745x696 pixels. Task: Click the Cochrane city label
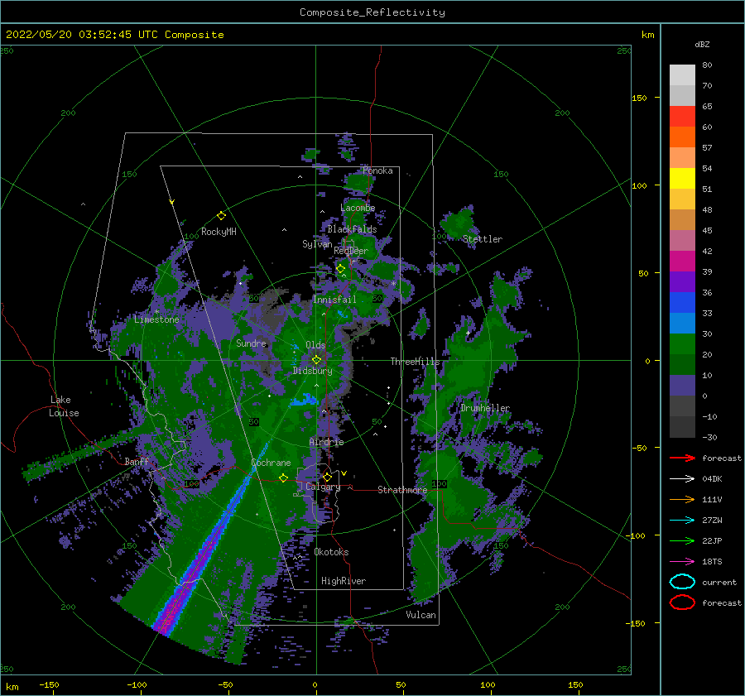click(x=271, y=463)
